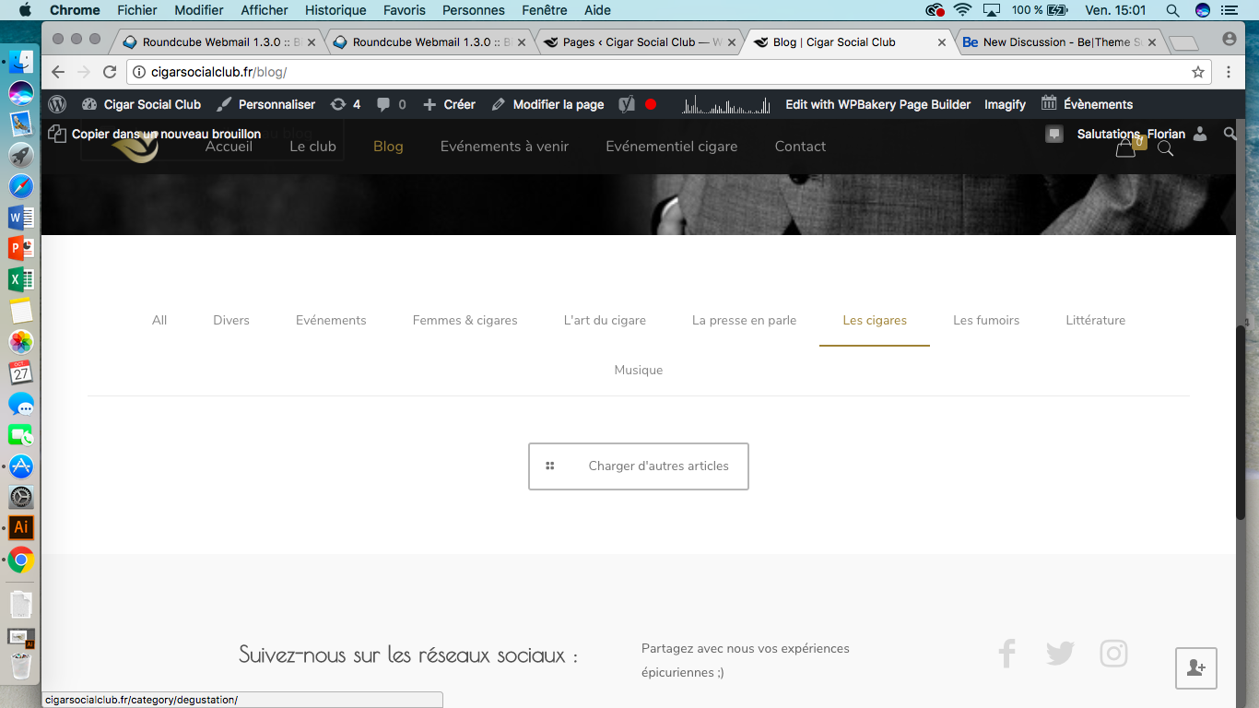Open the Créer new content menu
This screenshot has width=1259, height=708.
pos(449,104)
